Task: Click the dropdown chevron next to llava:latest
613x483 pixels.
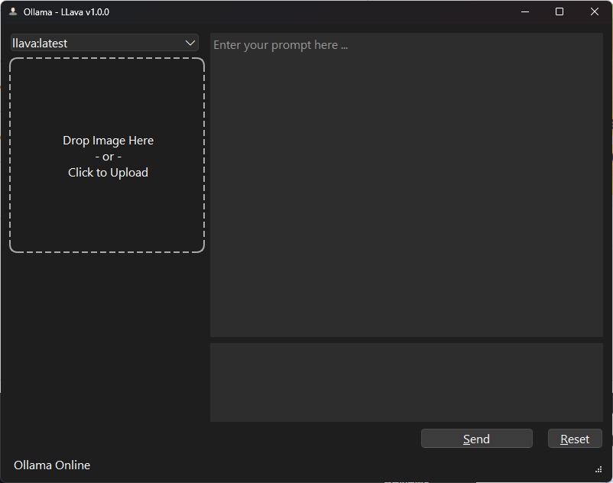Action: [190, 43]
